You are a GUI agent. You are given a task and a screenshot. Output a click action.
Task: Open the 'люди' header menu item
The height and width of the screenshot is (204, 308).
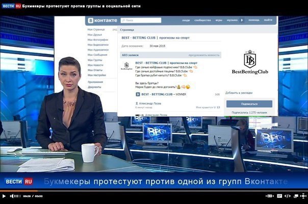point(186,20)
